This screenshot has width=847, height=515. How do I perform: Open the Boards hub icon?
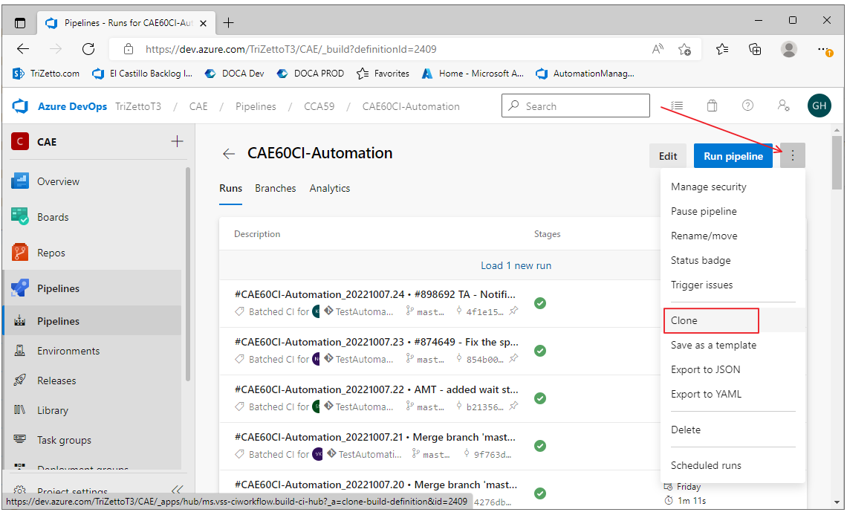(x=20, y=217)
